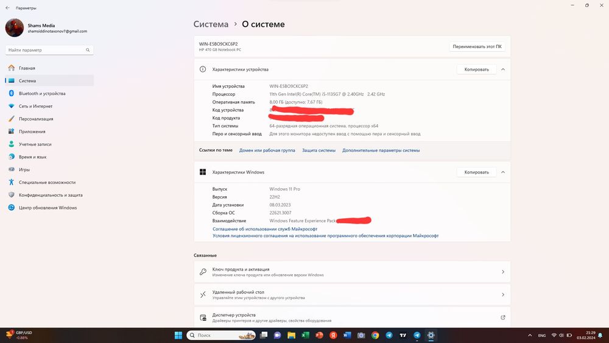Launch Word from the taskbar

[347, 335]
